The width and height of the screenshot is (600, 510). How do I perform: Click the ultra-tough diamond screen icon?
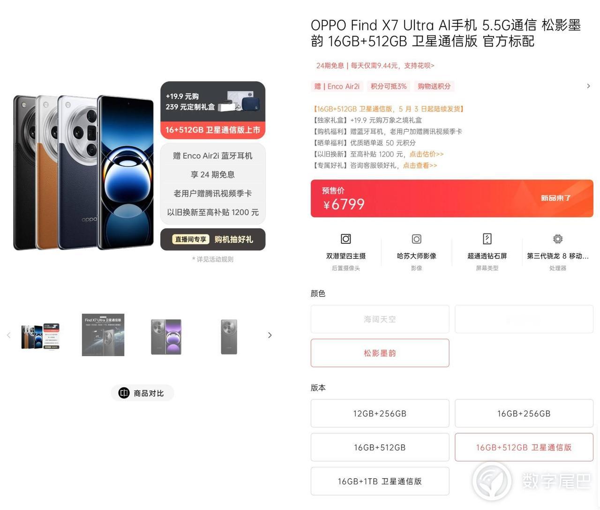[x=487, y=239]
